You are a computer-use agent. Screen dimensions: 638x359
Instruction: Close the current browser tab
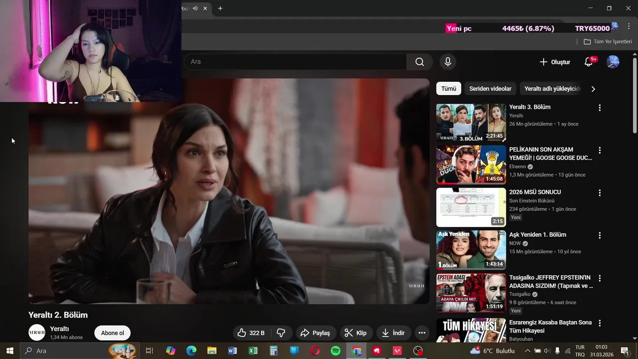coord(205,8)
